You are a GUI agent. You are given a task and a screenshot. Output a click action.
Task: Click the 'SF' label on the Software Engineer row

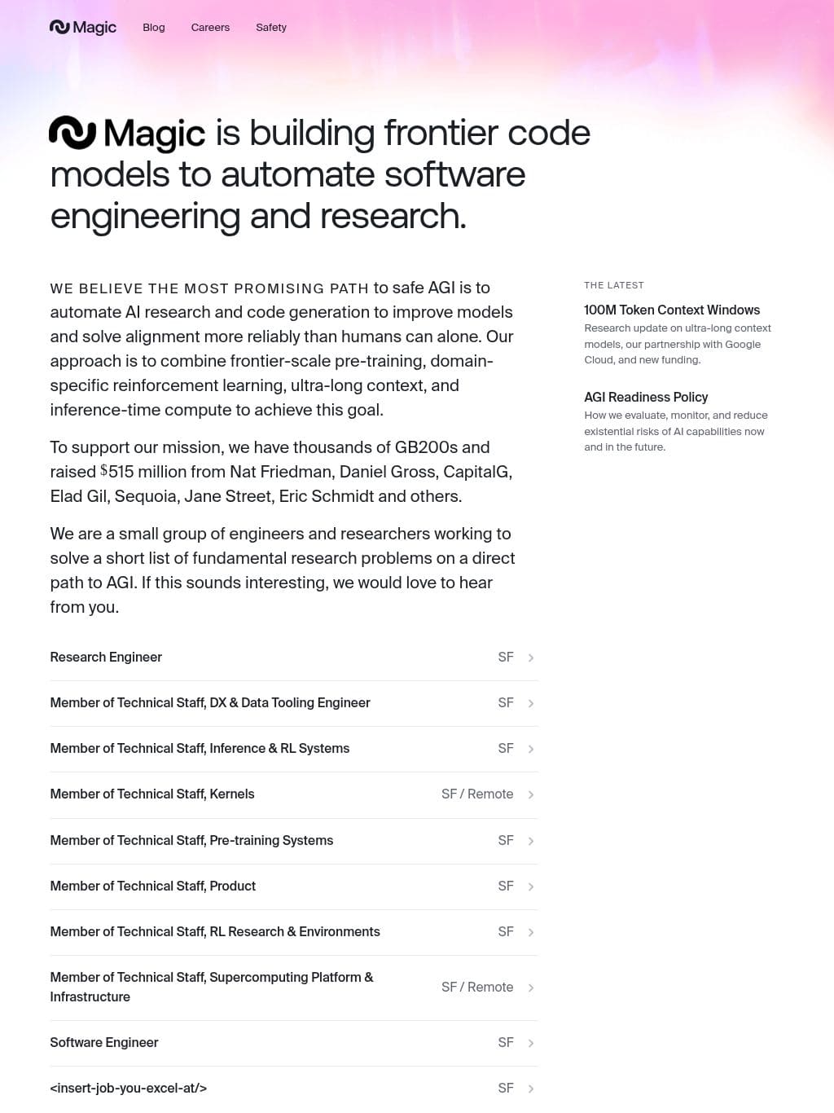click(506, 1042)
